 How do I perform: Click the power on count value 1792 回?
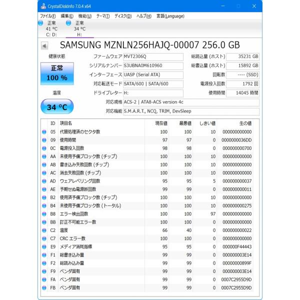[242, 84]
